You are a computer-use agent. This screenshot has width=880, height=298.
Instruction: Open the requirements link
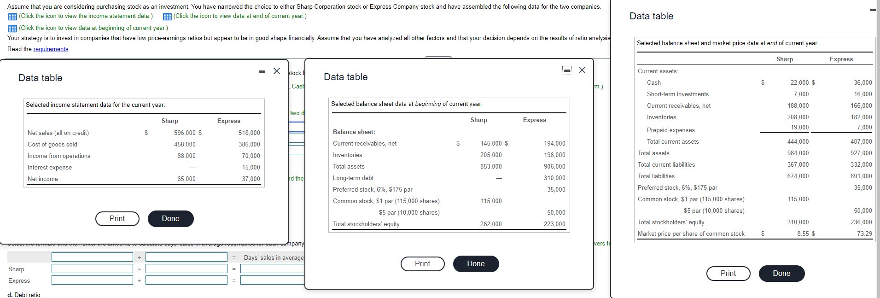(x=51, y=49)
